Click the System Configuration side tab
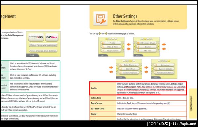The height and width of the screenshot is (127, 198). pyautogui.click(x=193, y=103)
